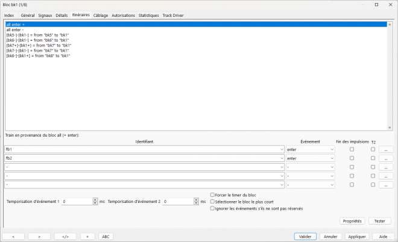Click Temporisation d'événement 2 spinner arrows
Screen dimensions: 398x242
click(196, 202)
